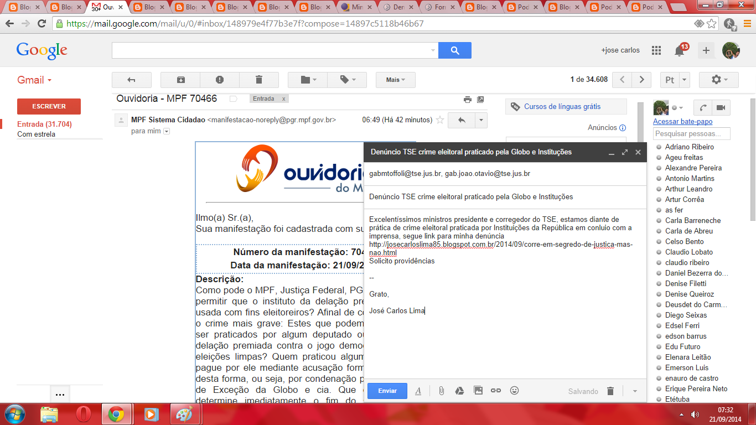Viewport: 756px width, 425px height.
Task: Click the Google+ share plus button
Action: point(706,50)
